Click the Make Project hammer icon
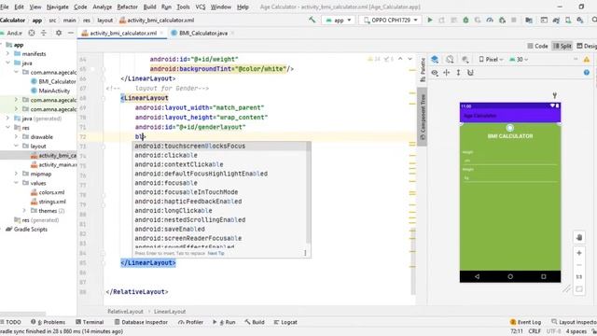Screen dimensions: 597x336 coord(312,20)
